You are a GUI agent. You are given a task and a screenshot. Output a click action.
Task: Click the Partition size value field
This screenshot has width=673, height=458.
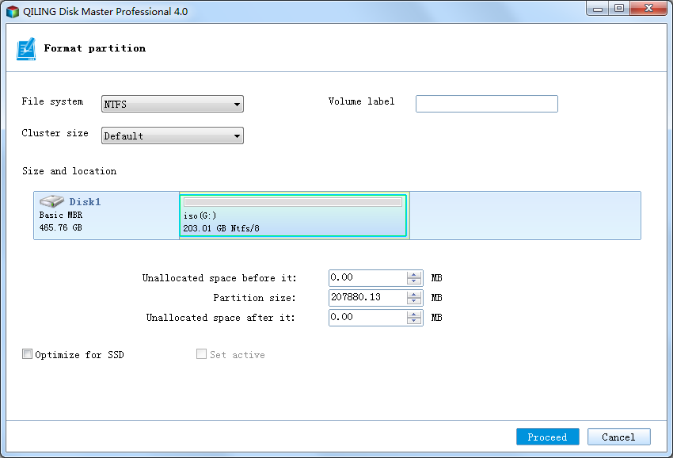(x=367, y=298)
